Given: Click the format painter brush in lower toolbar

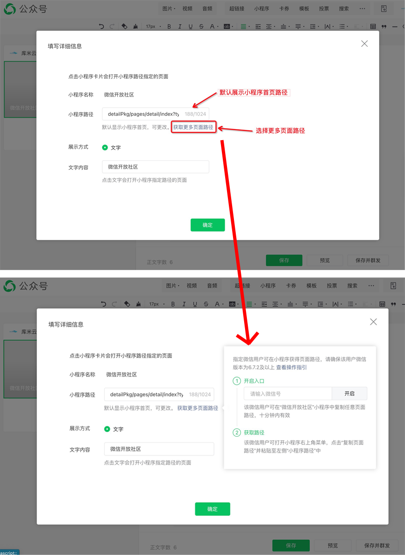Looking at the screenshot, I should pyautogui.click(x=139, y=304).
